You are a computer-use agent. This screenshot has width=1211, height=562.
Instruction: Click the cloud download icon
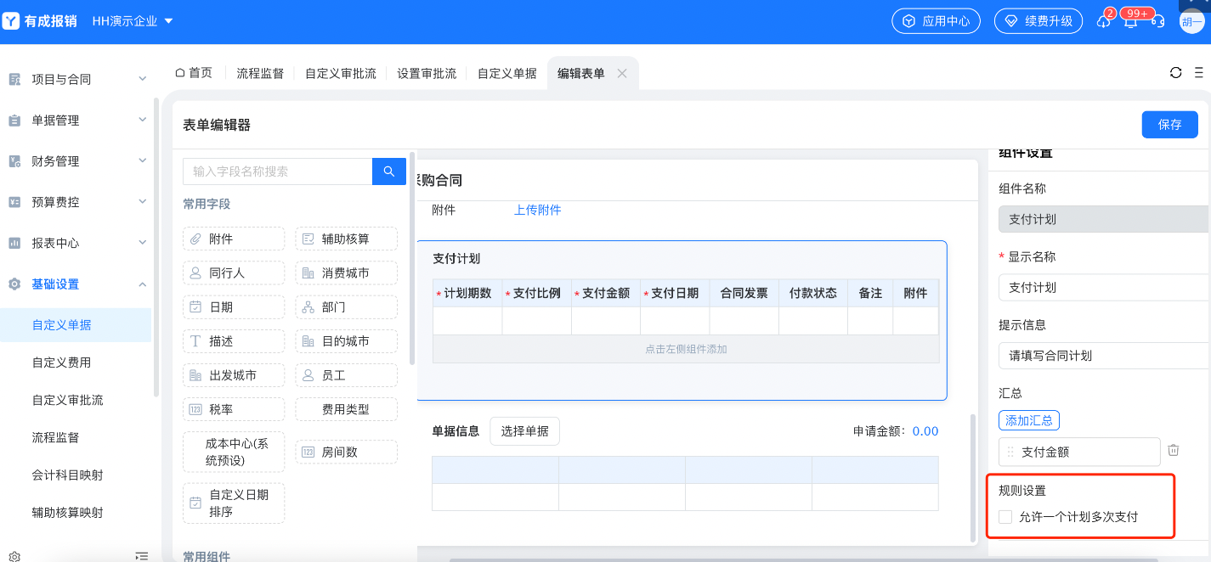(x=1103, y=21)
